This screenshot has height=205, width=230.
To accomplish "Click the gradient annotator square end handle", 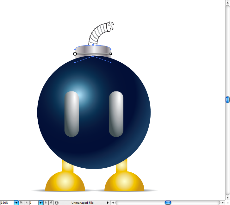I will [111, 54].
